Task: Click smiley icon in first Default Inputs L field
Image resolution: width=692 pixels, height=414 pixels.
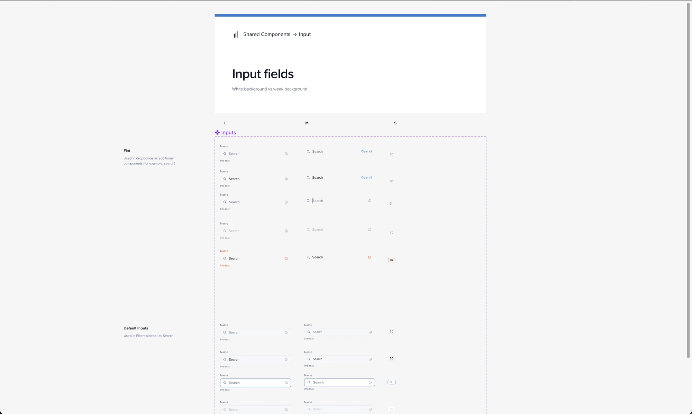Action: 286,332
